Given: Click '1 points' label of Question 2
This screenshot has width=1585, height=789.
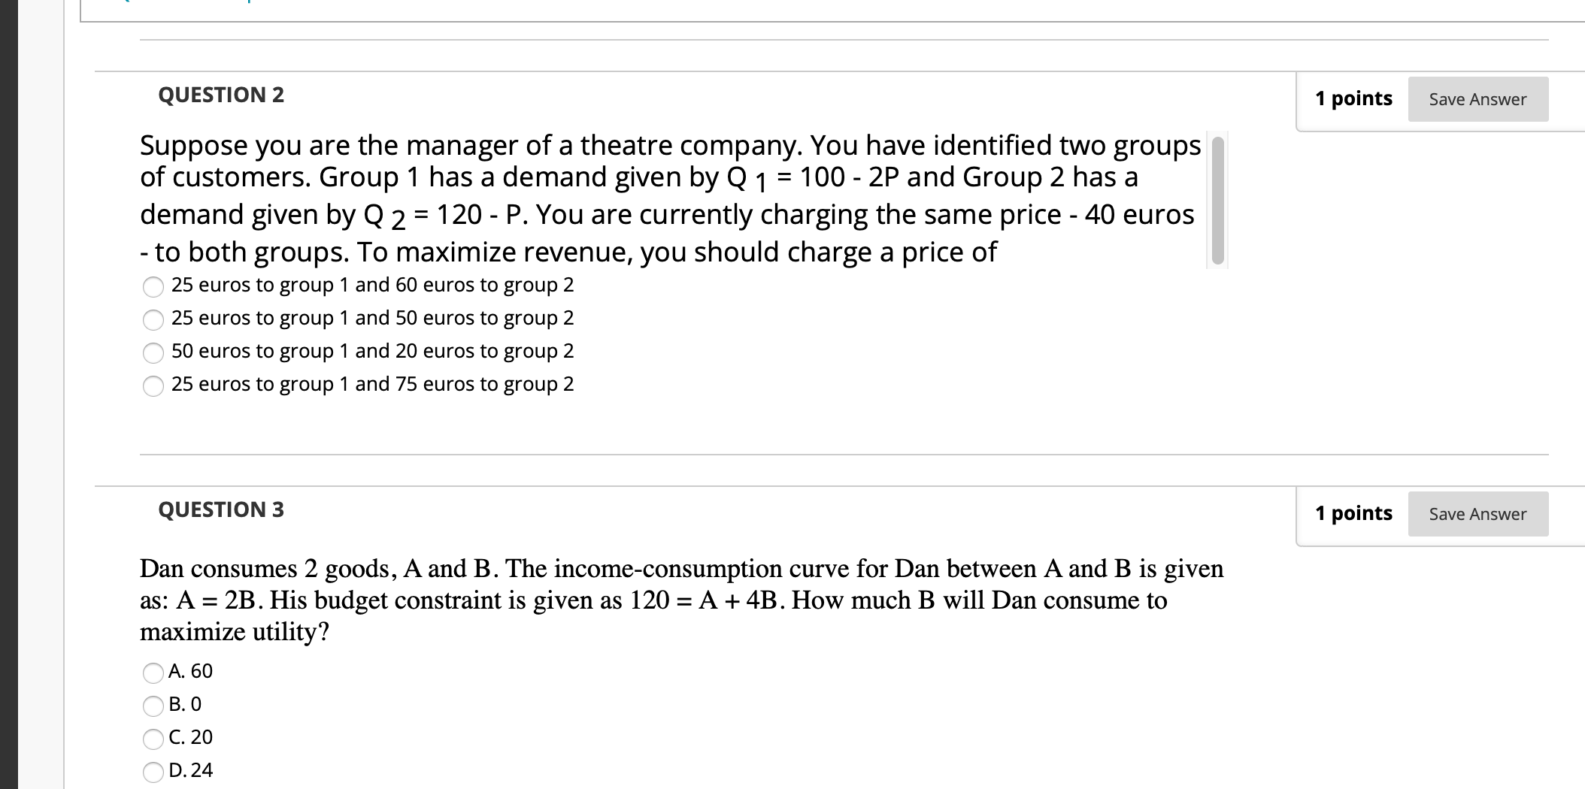Looking at the screenshot, I should click(x=1353, y=98).
